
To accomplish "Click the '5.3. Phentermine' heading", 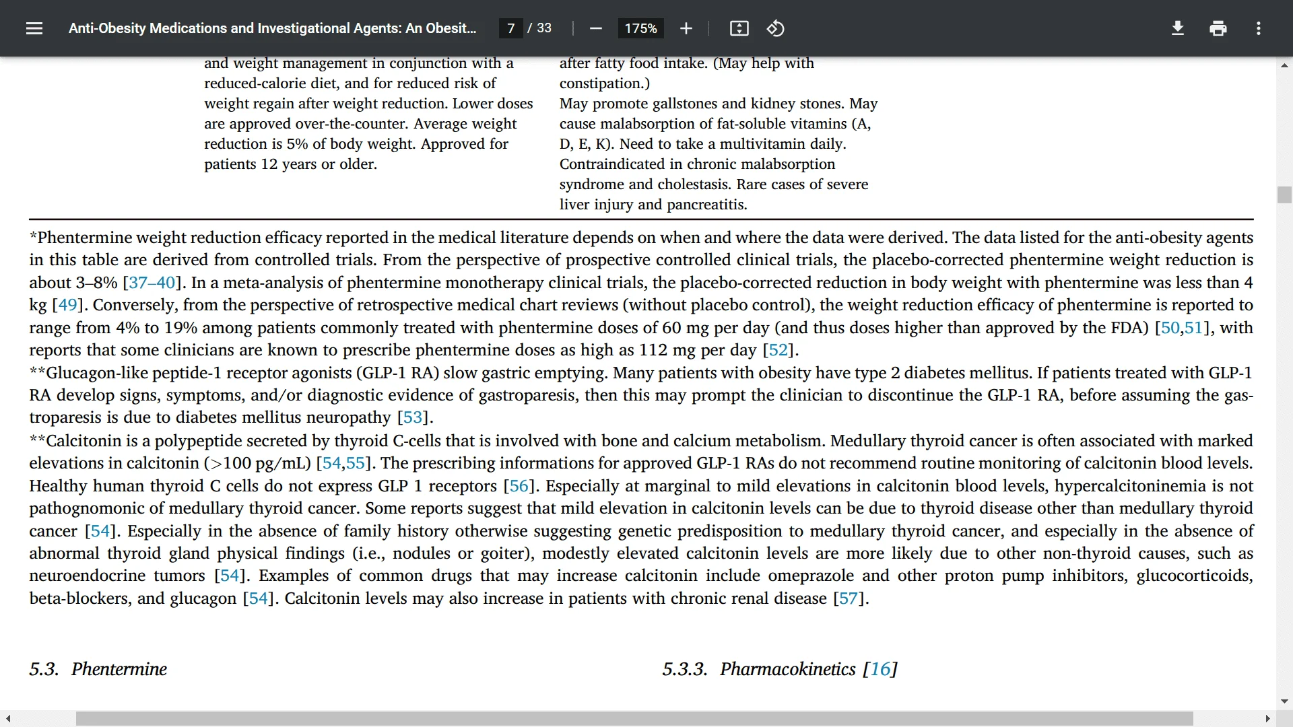I will pos(98,669).
